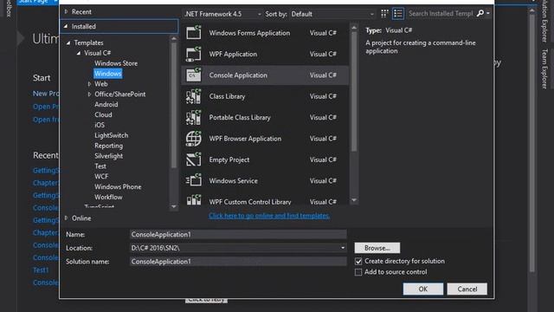Select Cloud in template tree
Image resolution: width=554 pixels, height=312 pixels.
click(103, 114)
